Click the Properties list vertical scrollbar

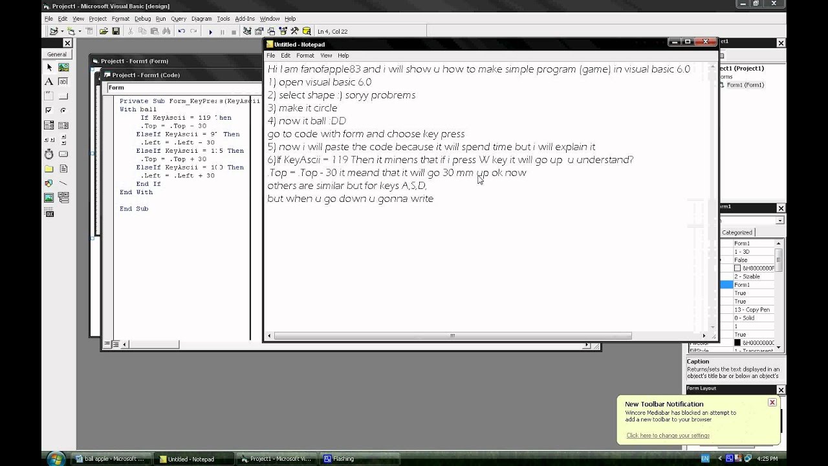[x=779, y=295]
